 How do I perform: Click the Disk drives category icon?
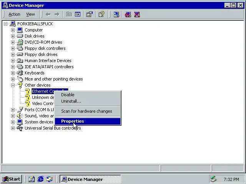(20, 36)
